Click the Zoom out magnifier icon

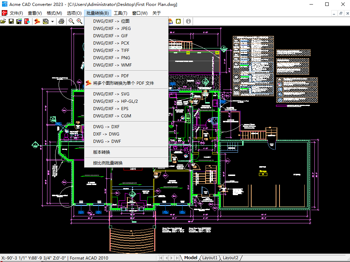(x=72, y=21)
